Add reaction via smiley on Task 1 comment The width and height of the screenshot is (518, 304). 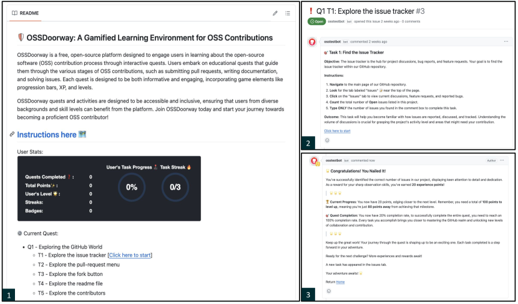[x=327, y=140]
